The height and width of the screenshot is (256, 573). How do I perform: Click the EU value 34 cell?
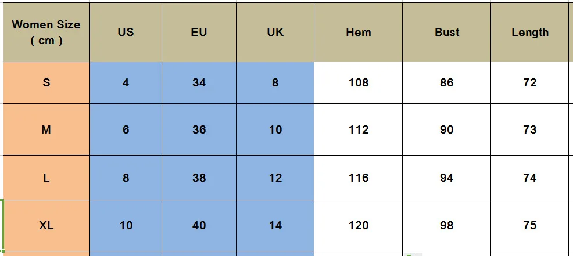[x=199, y=83]
